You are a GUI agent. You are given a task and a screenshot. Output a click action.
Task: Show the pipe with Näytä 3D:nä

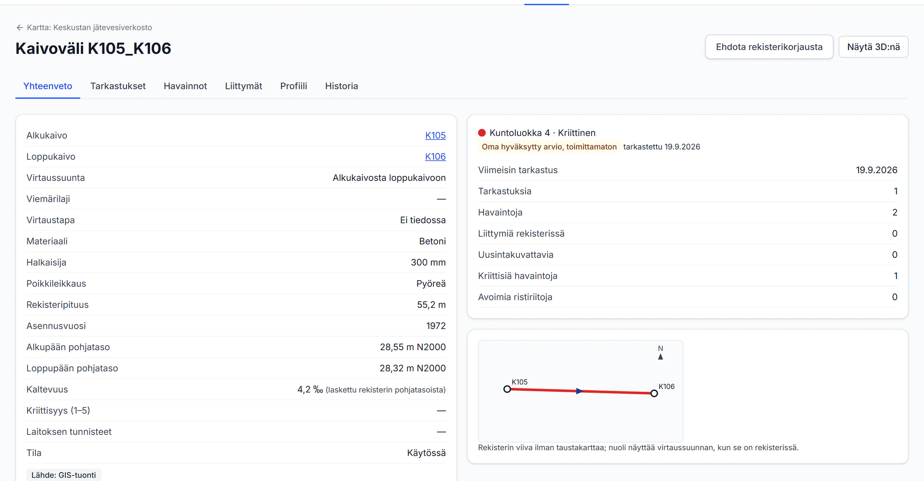click(x=873, y=47)
